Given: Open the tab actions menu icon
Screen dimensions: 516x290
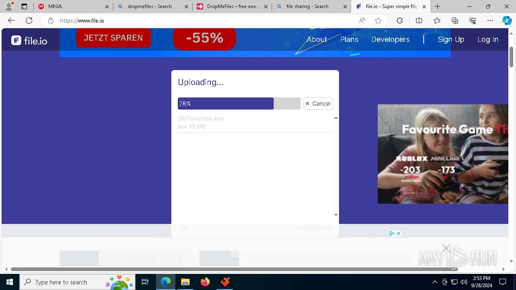Looking at the screenshot, I should tap(24, 6).
